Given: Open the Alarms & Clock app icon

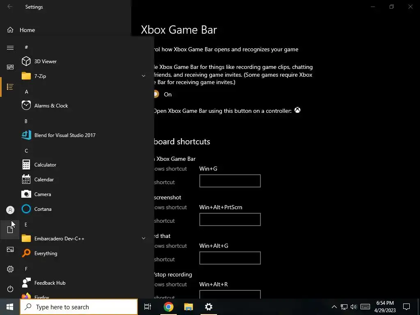Looking at the screenshot, I should [26, 105].
